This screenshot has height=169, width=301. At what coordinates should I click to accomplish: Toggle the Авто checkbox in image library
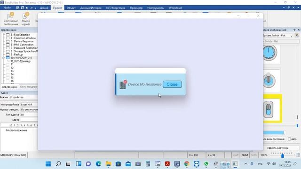click(x=289, y=139)
